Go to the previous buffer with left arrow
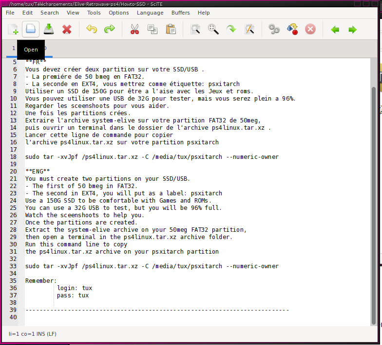This screenshot has height=345, width=382. coord(335,30)
